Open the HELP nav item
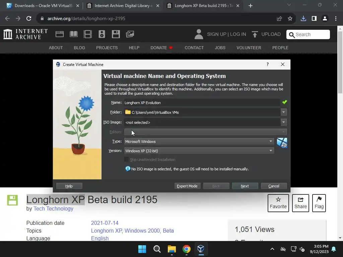Viewport: 343px width, 257px height. (134, 48)
